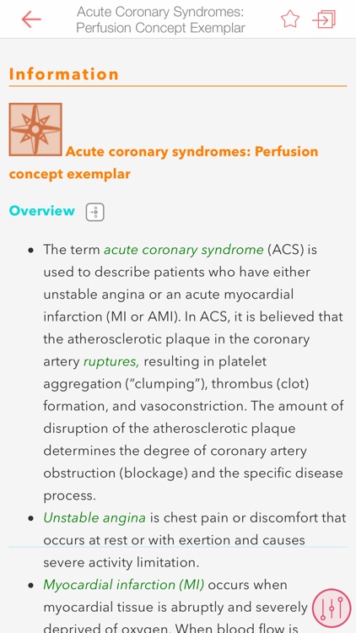Screen dimensions: 356x633
Task: Click the compass rose topic icon
Action: pos(35,129)
